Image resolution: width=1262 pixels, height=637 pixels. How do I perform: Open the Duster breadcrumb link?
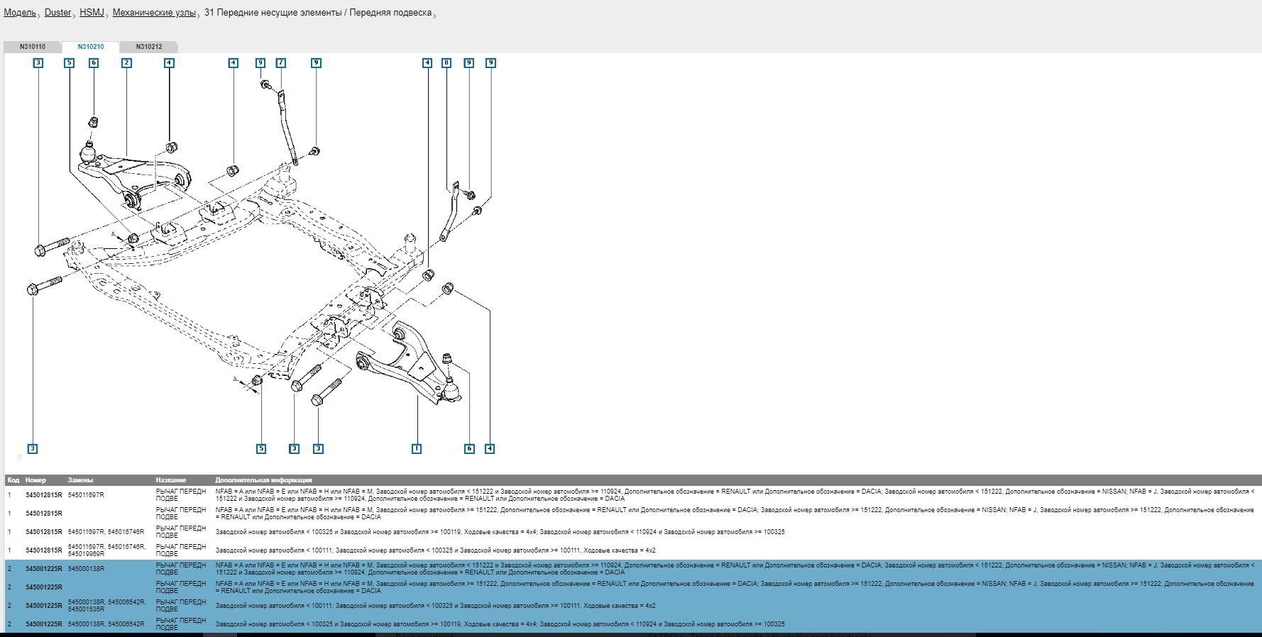(x=57, y=13)
